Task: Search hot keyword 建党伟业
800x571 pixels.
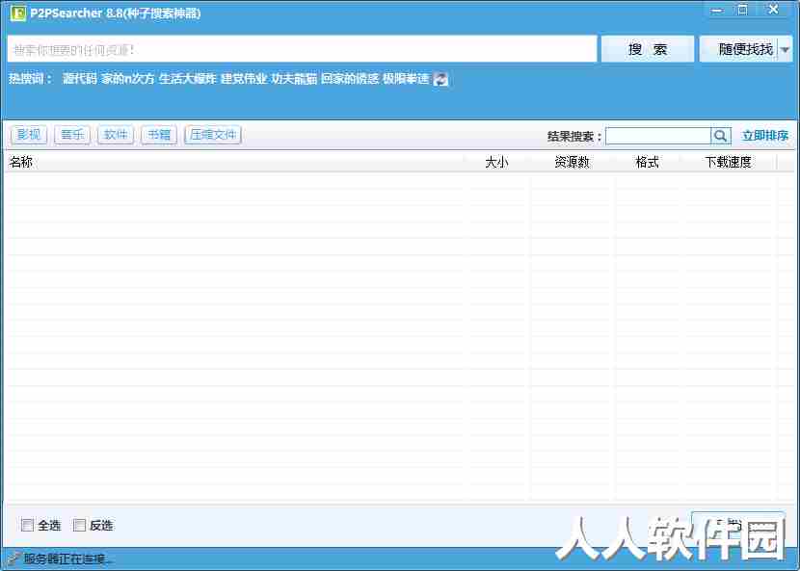Action: pos(244,79)
